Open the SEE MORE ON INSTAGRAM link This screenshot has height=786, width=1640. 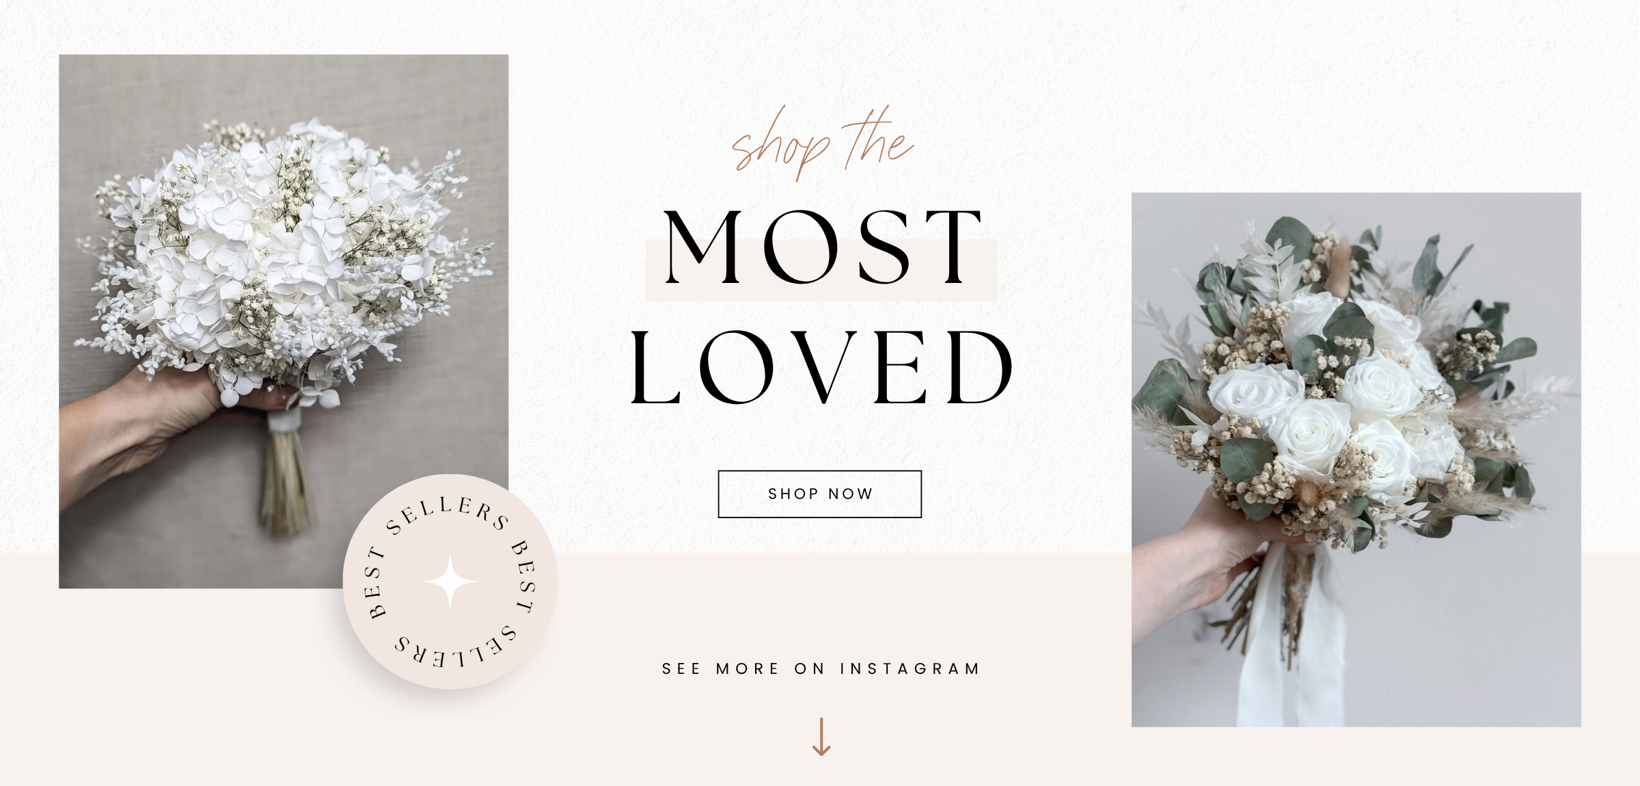821,668
